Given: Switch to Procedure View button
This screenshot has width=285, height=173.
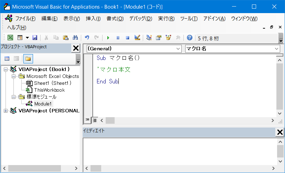Looking at the screenshot, I should (x=87, y=120).
